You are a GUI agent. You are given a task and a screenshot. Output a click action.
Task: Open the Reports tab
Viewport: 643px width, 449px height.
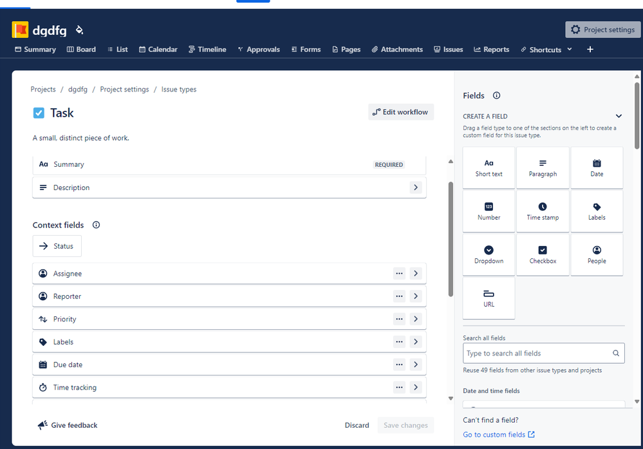[x=492, y=49]
